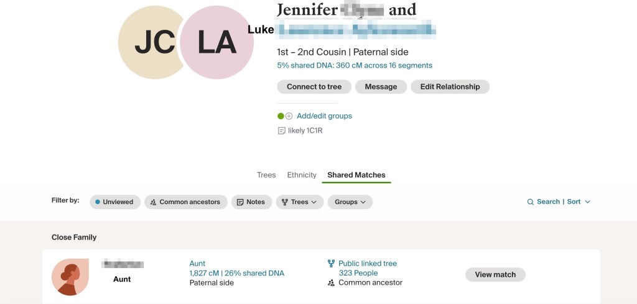Click the Public linked tree icon
The width and height of the screenshot is (637, 304).
tap(331, 264)
